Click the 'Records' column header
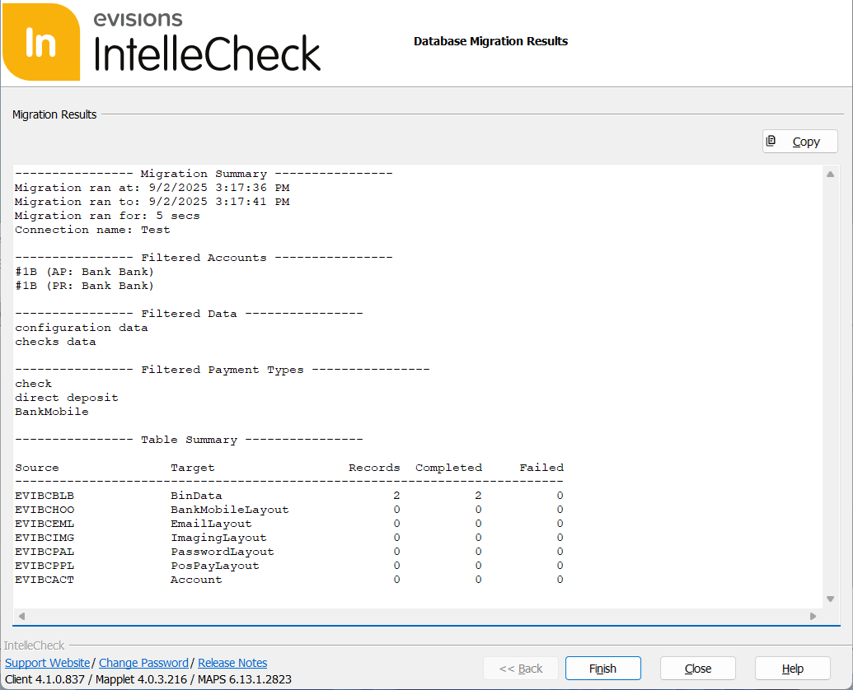 [x=374, y=468]
